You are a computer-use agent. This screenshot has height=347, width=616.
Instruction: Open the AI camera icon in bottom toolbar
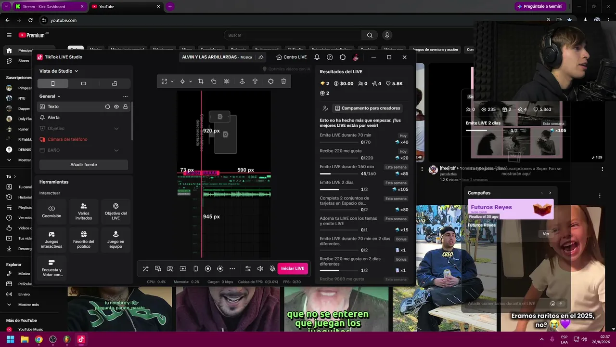tap(170, 268)
